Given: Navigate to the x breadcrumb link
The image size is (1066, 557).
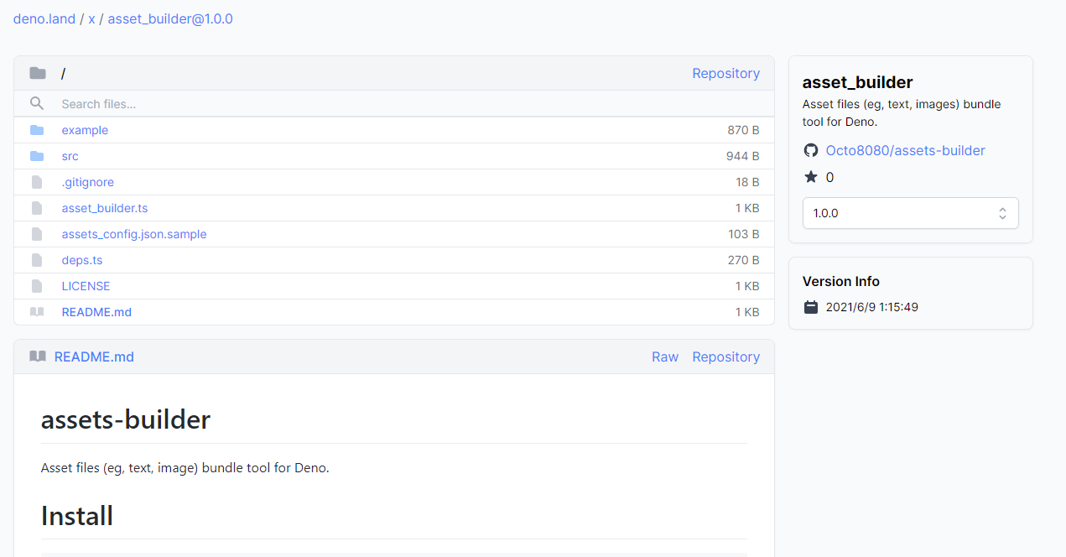Looking at the screenshot, I should coord(91,18).
